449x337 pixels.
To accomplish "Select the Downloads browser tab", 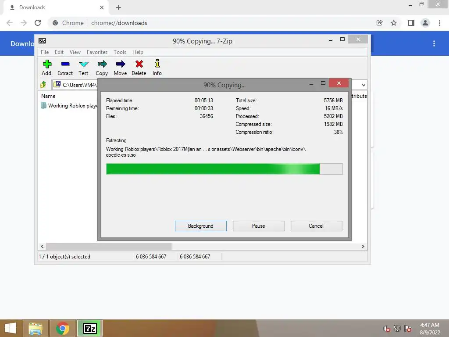I will [x=56, y=7].
